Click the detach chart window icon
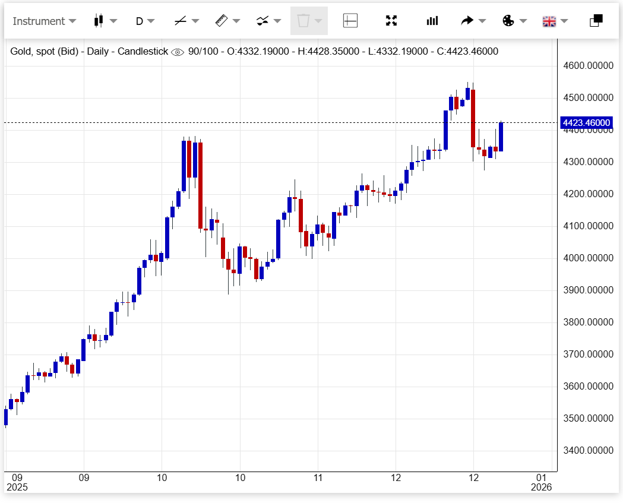 [596, 21]
